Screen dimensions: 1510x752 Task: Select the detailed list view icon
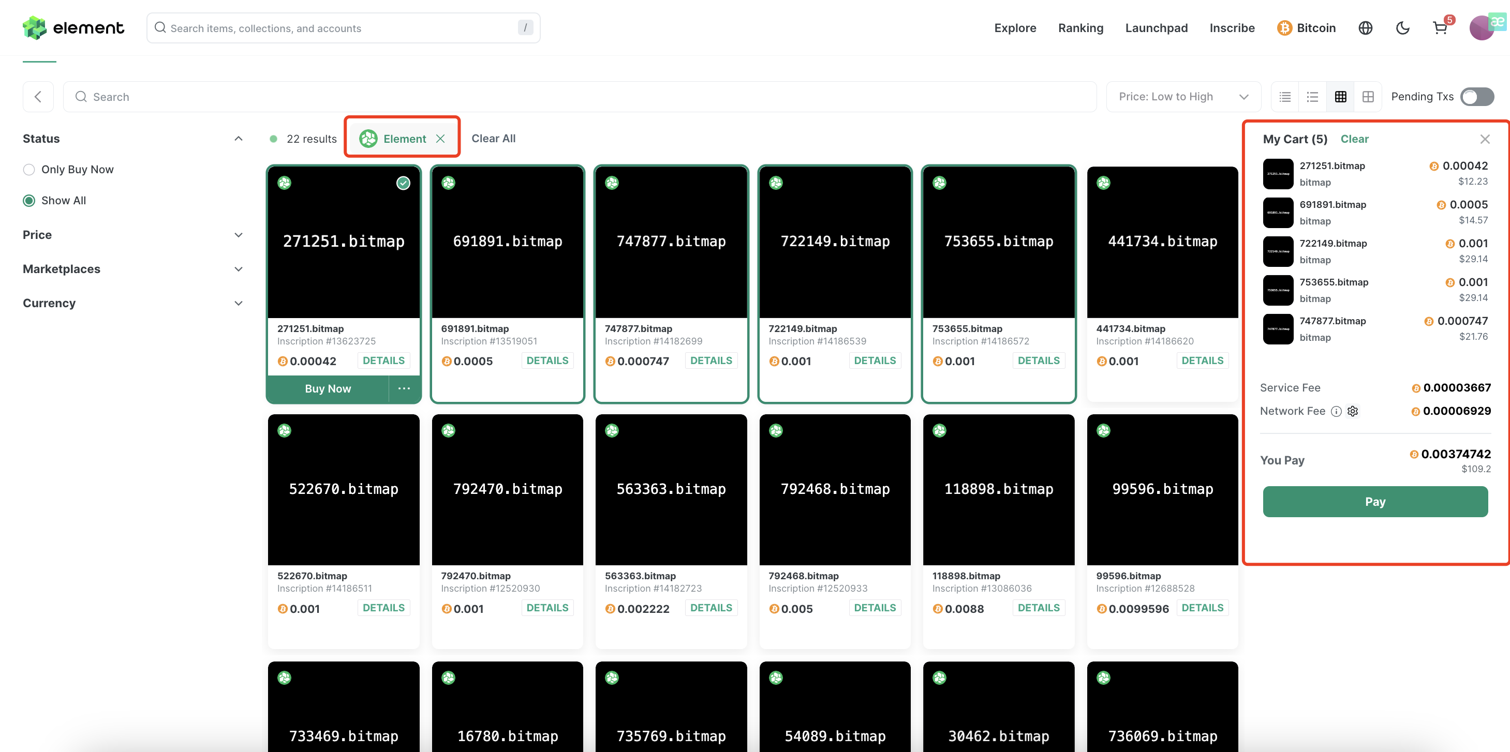pyautogui.click(x=1285, y=97)
